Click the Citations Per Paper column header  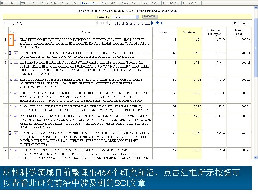click(x=214, y=32)
